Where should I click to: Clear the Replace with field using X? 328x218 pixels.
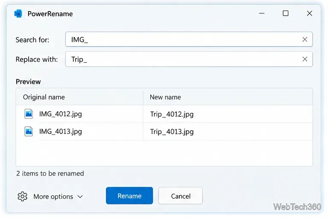coord(305,59)
